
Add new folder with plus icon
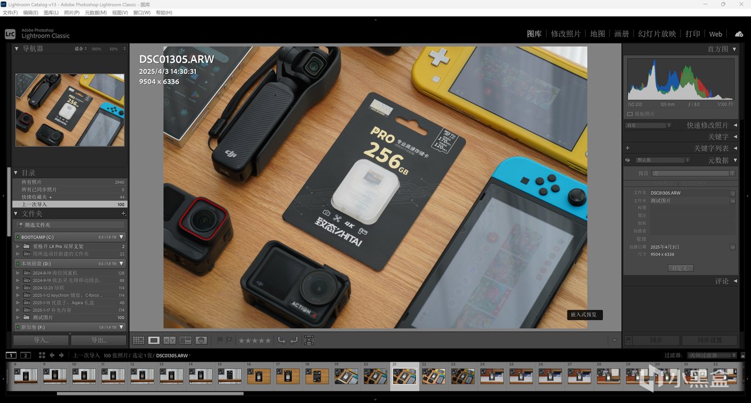pyautogui.click(x=123, y=214)
